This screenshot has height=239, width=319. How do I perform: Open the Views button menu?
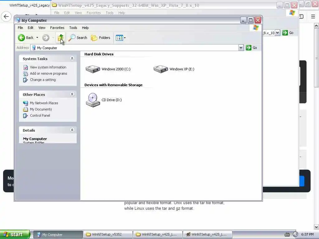pos(121,38)
